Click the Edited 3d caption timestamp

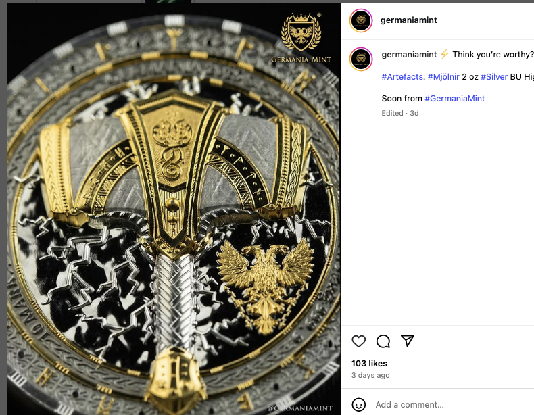tap(399, 113)
